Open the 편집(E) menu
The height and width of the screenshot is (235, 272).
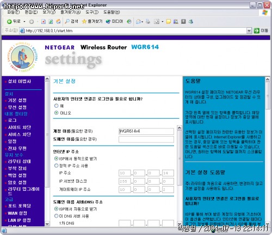31,12
